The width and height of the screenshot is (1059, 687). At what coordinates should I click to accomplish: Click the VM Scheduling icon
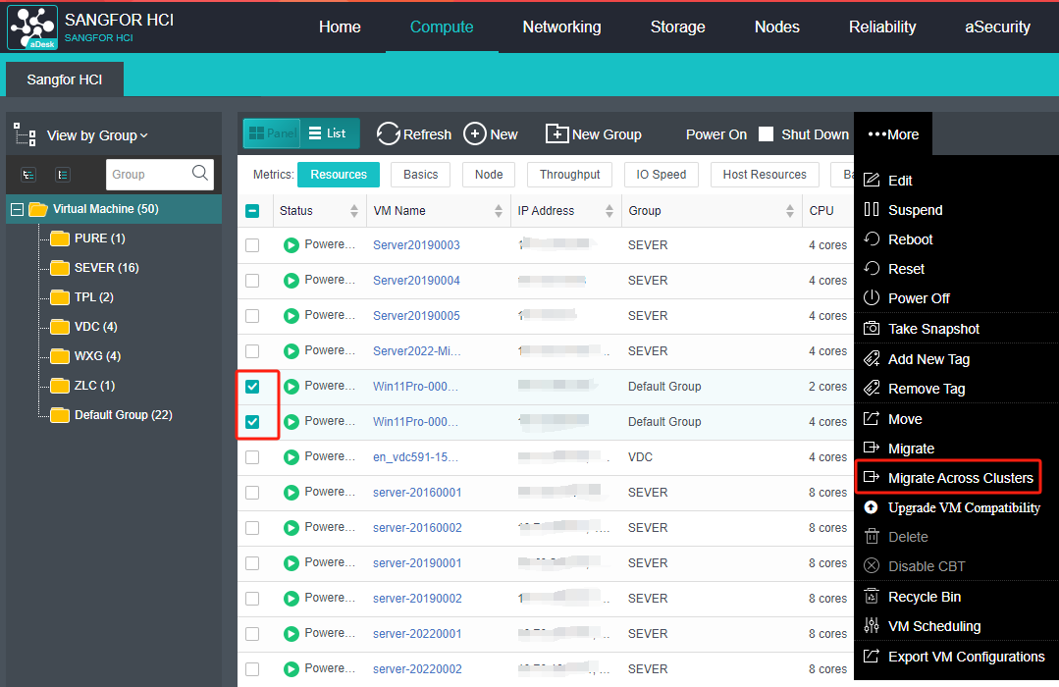(x=871, y=626)
